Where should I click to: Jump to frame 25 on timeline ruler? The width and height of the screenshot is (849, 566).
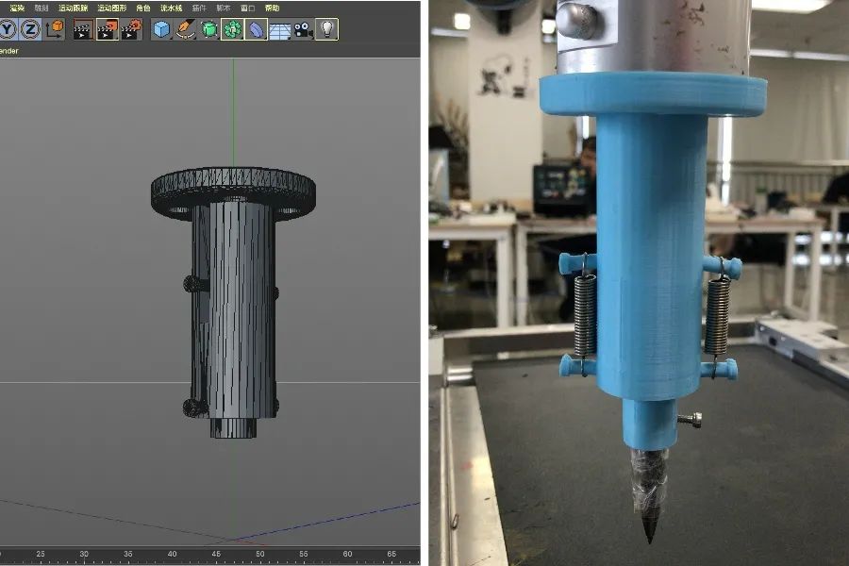[41, 554]
